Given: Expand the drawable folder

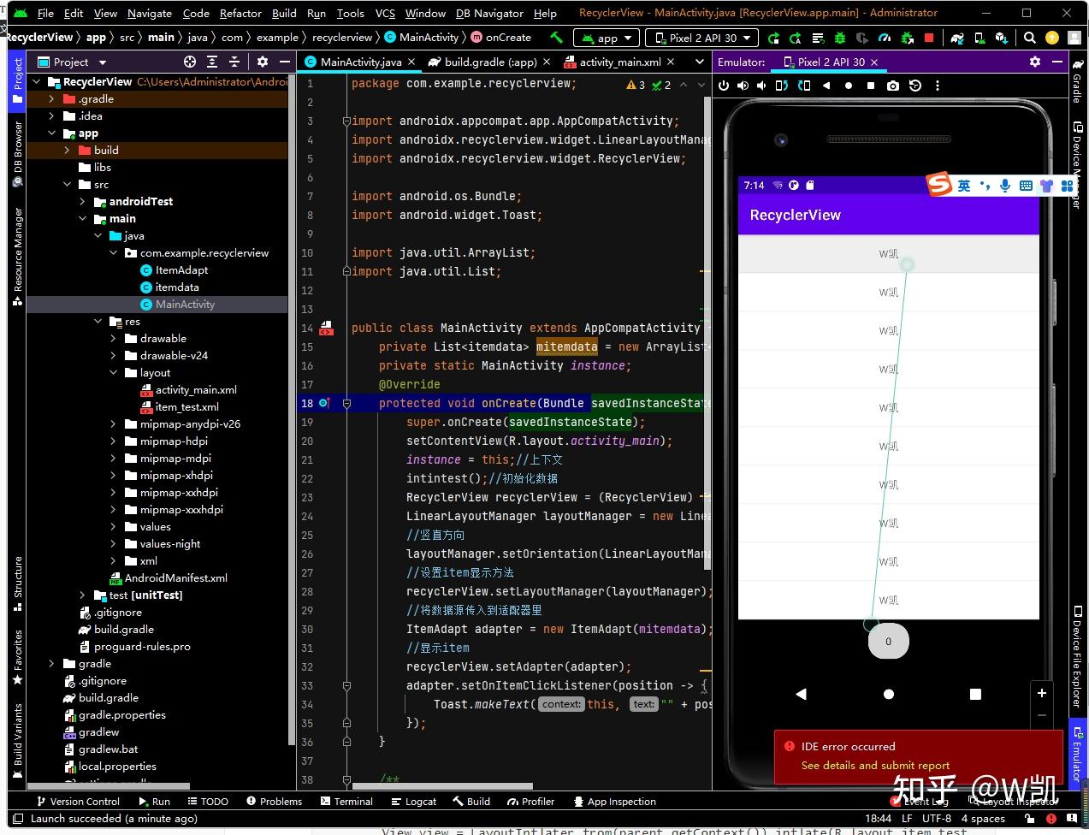Looking at the screenshot, I should [114, 338].
